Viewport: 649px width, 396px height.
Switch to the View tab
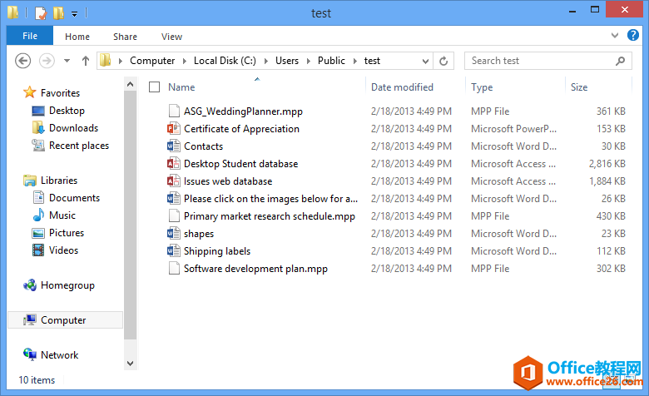171,37
